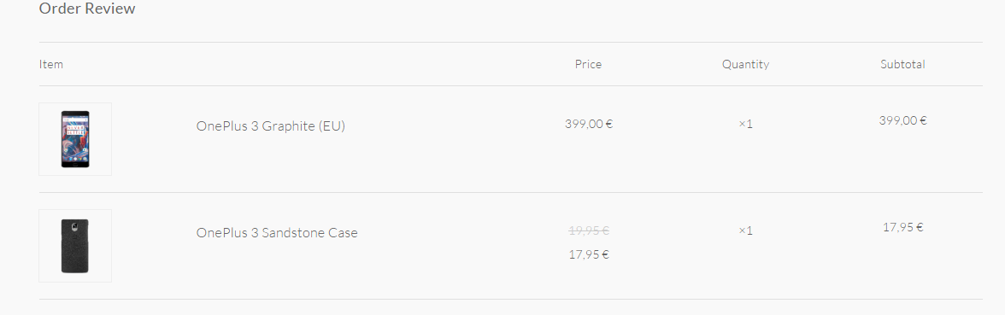Select the 399,00 € subtotal value
Image resolution: width=1005 pixels, height=315 pixels.
point(902,120)
